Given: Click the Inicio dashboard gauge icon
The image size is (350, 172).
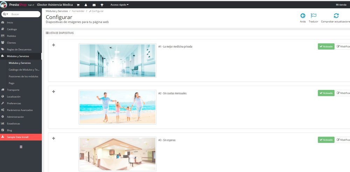Looking at the screenshot, I should click(3, 22).
